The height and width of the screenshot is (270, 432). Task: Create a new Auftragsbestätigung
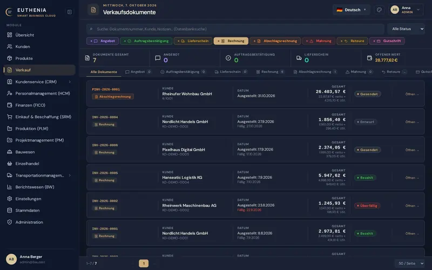146,41
